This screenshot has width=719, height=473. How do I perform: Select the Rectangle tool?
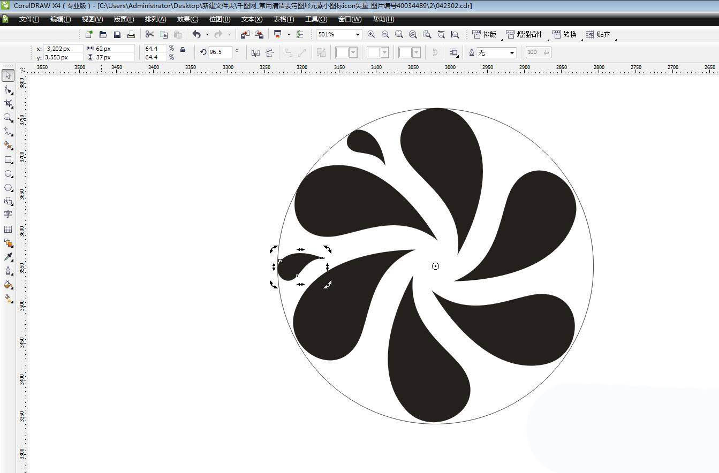pyautogui.click(x=8, y=159)
